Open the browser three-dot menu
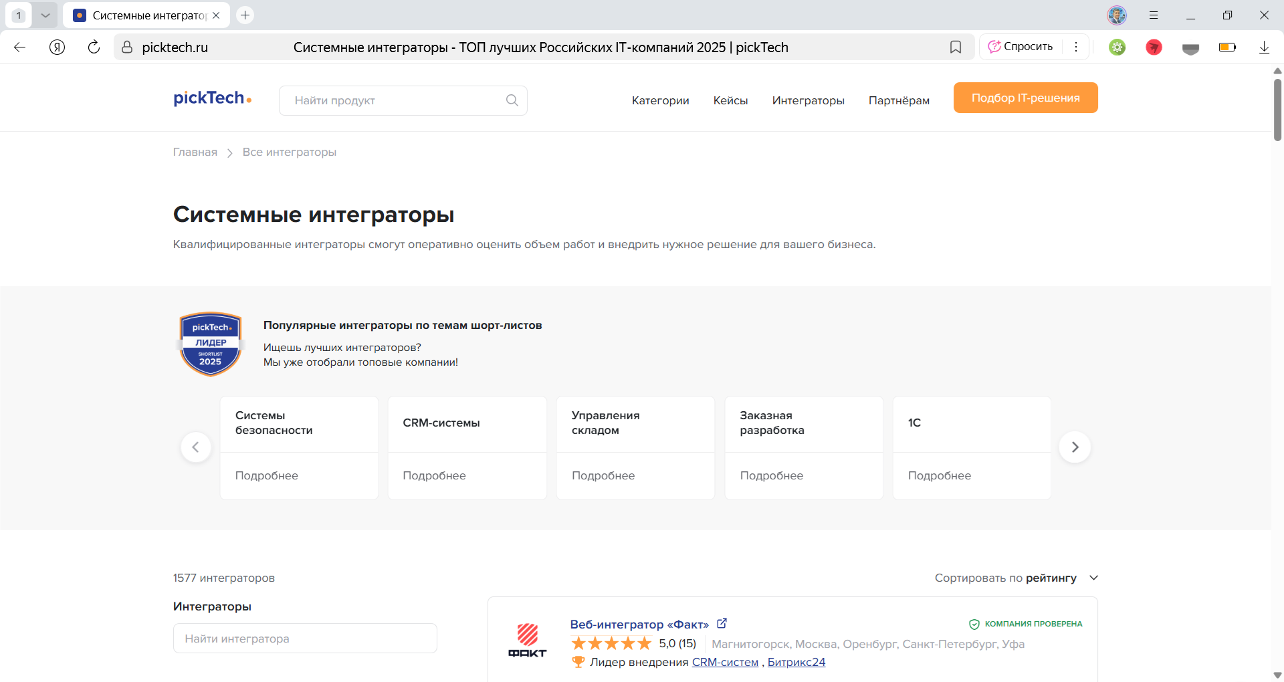1284x682 pixels. [x=1076, y=47]
